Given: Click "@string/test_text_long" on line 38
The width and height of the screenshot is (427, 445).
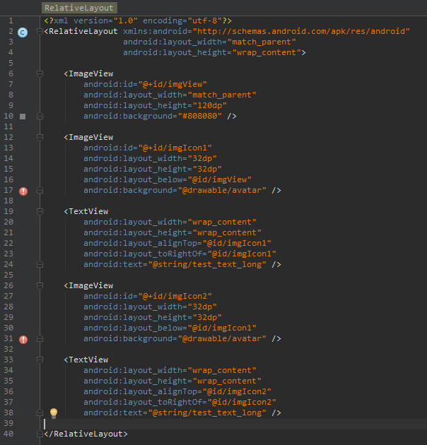Looking at the screenshot, I should [207, 413].
